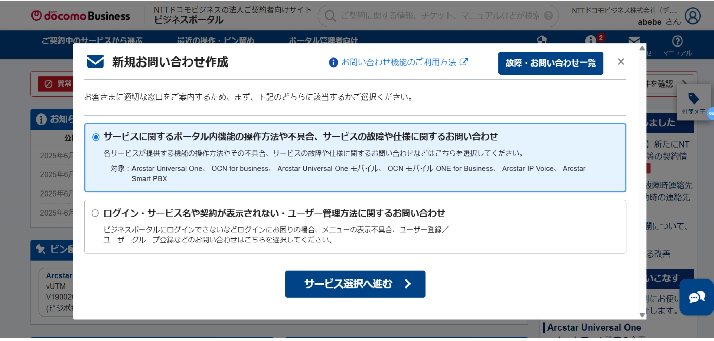This screenshot has width=714, height=341.
Task: Open the マニュアル help icon
Action: [677, 46]
